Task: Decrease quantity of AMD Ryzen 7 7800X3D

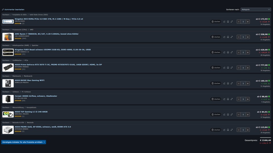Action: click(x=239, y=37)
